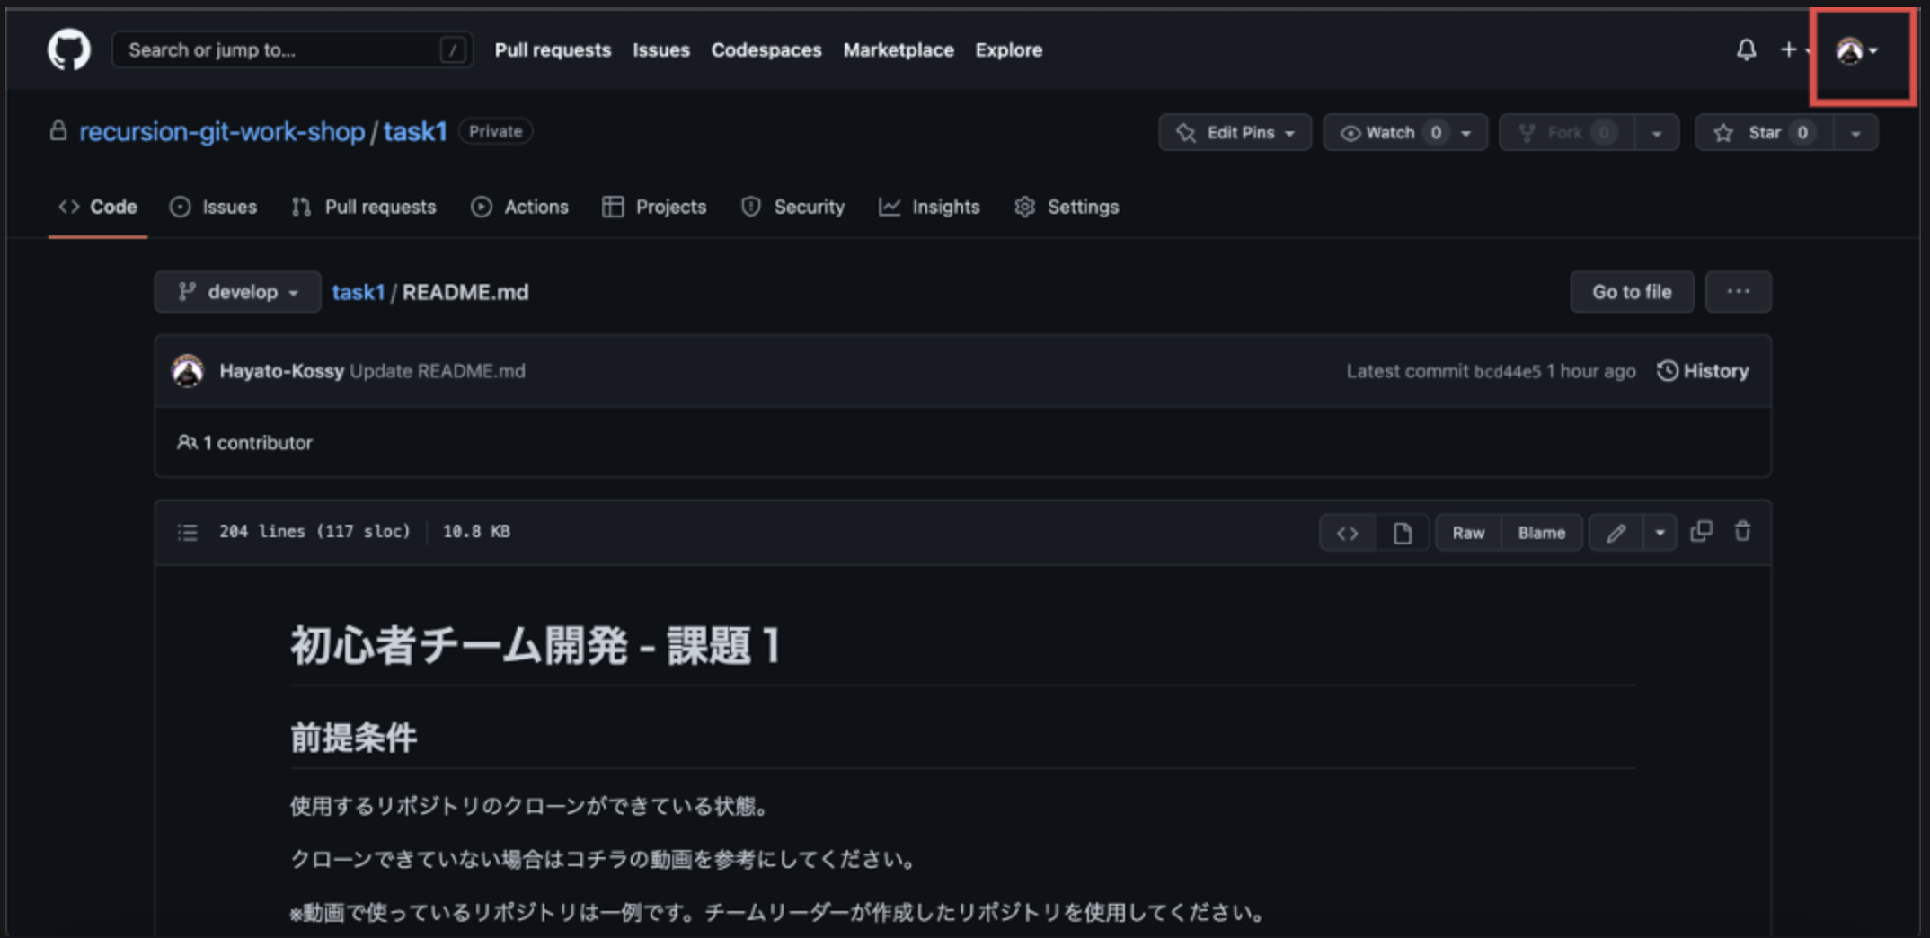Screen dimensions: 1930x938
Task: Switch to Blame view
Action: 1541,532
